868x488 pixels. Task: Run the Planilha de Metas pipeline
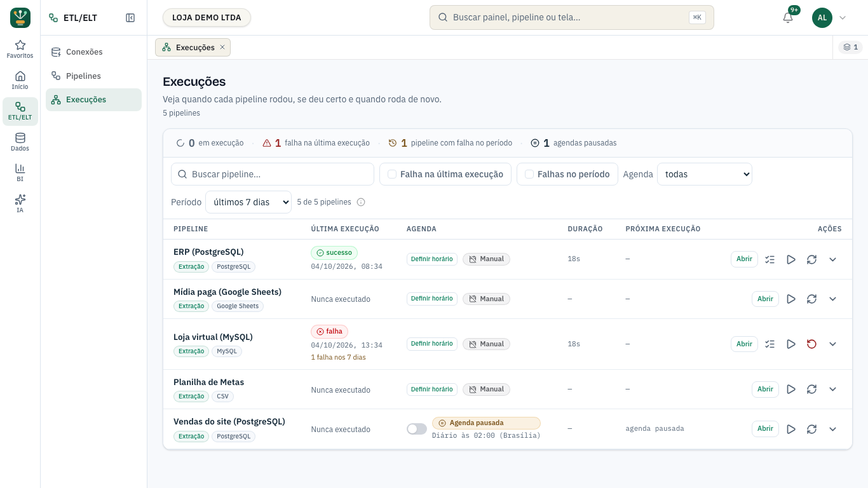pyautogui.click(x=791, y=389)
